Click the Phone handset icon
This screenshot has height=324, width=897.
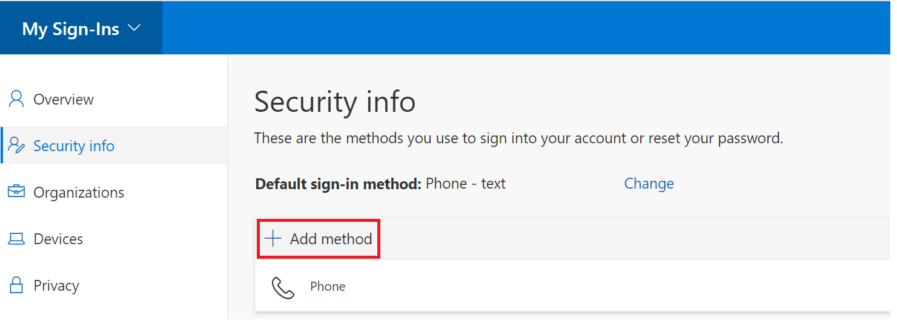click(x=283, y=287)
